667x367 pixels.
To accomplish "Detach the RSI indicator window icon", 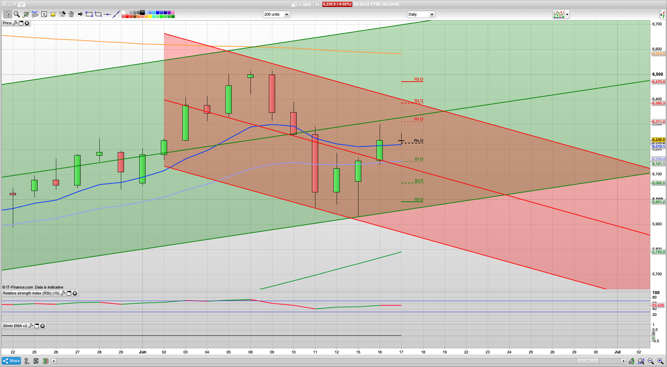I will pos(69,293).
